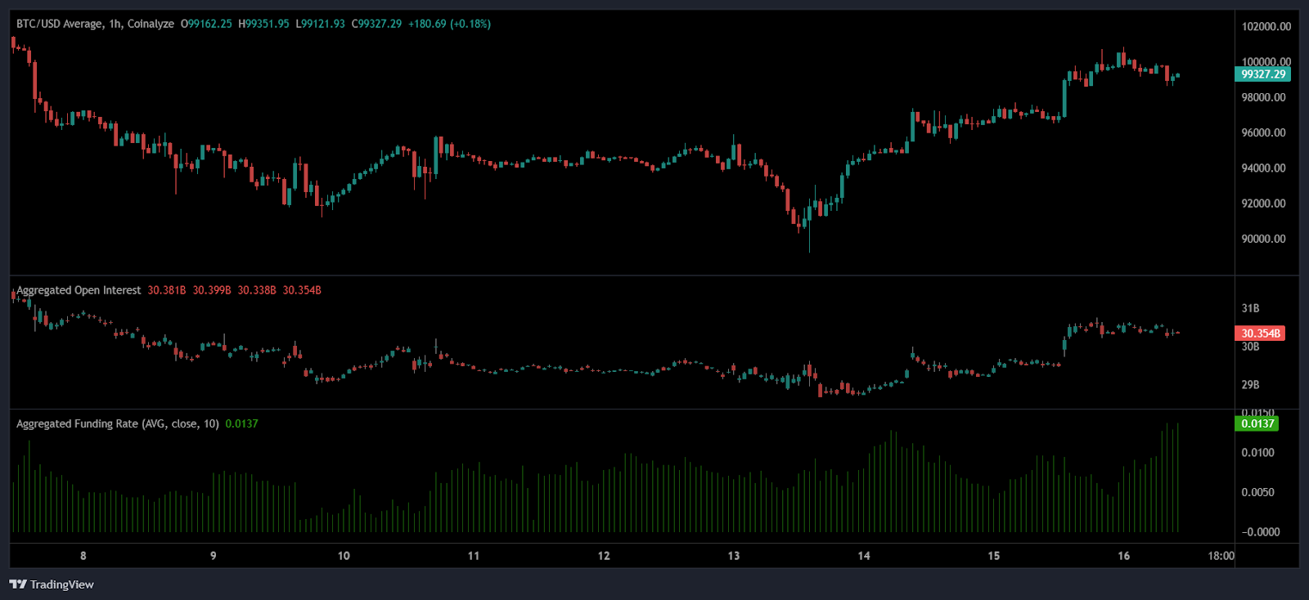1309x600 pixels.
Task: Click the funding rate tag 0.0137
Action: [x=1257, y=423]
